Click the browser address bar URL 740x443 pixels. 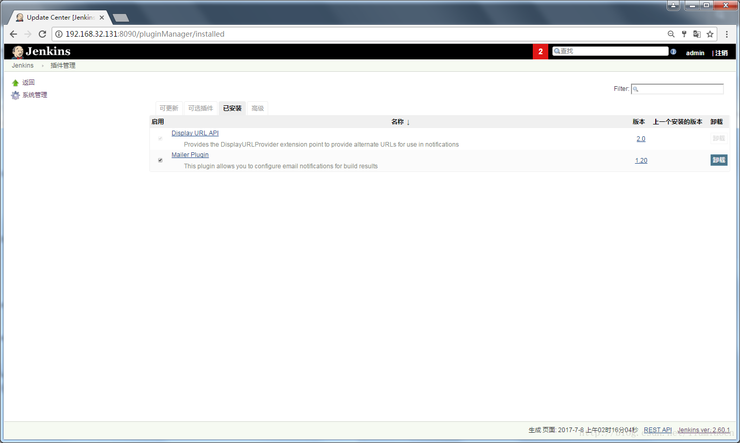[145, 34]
